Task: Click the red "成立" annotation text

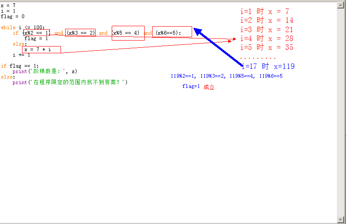Action: point(209,87)
